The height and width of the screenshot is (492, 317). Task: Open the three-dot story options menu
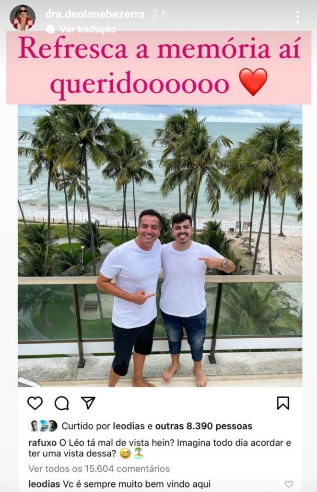coord(298,17)
